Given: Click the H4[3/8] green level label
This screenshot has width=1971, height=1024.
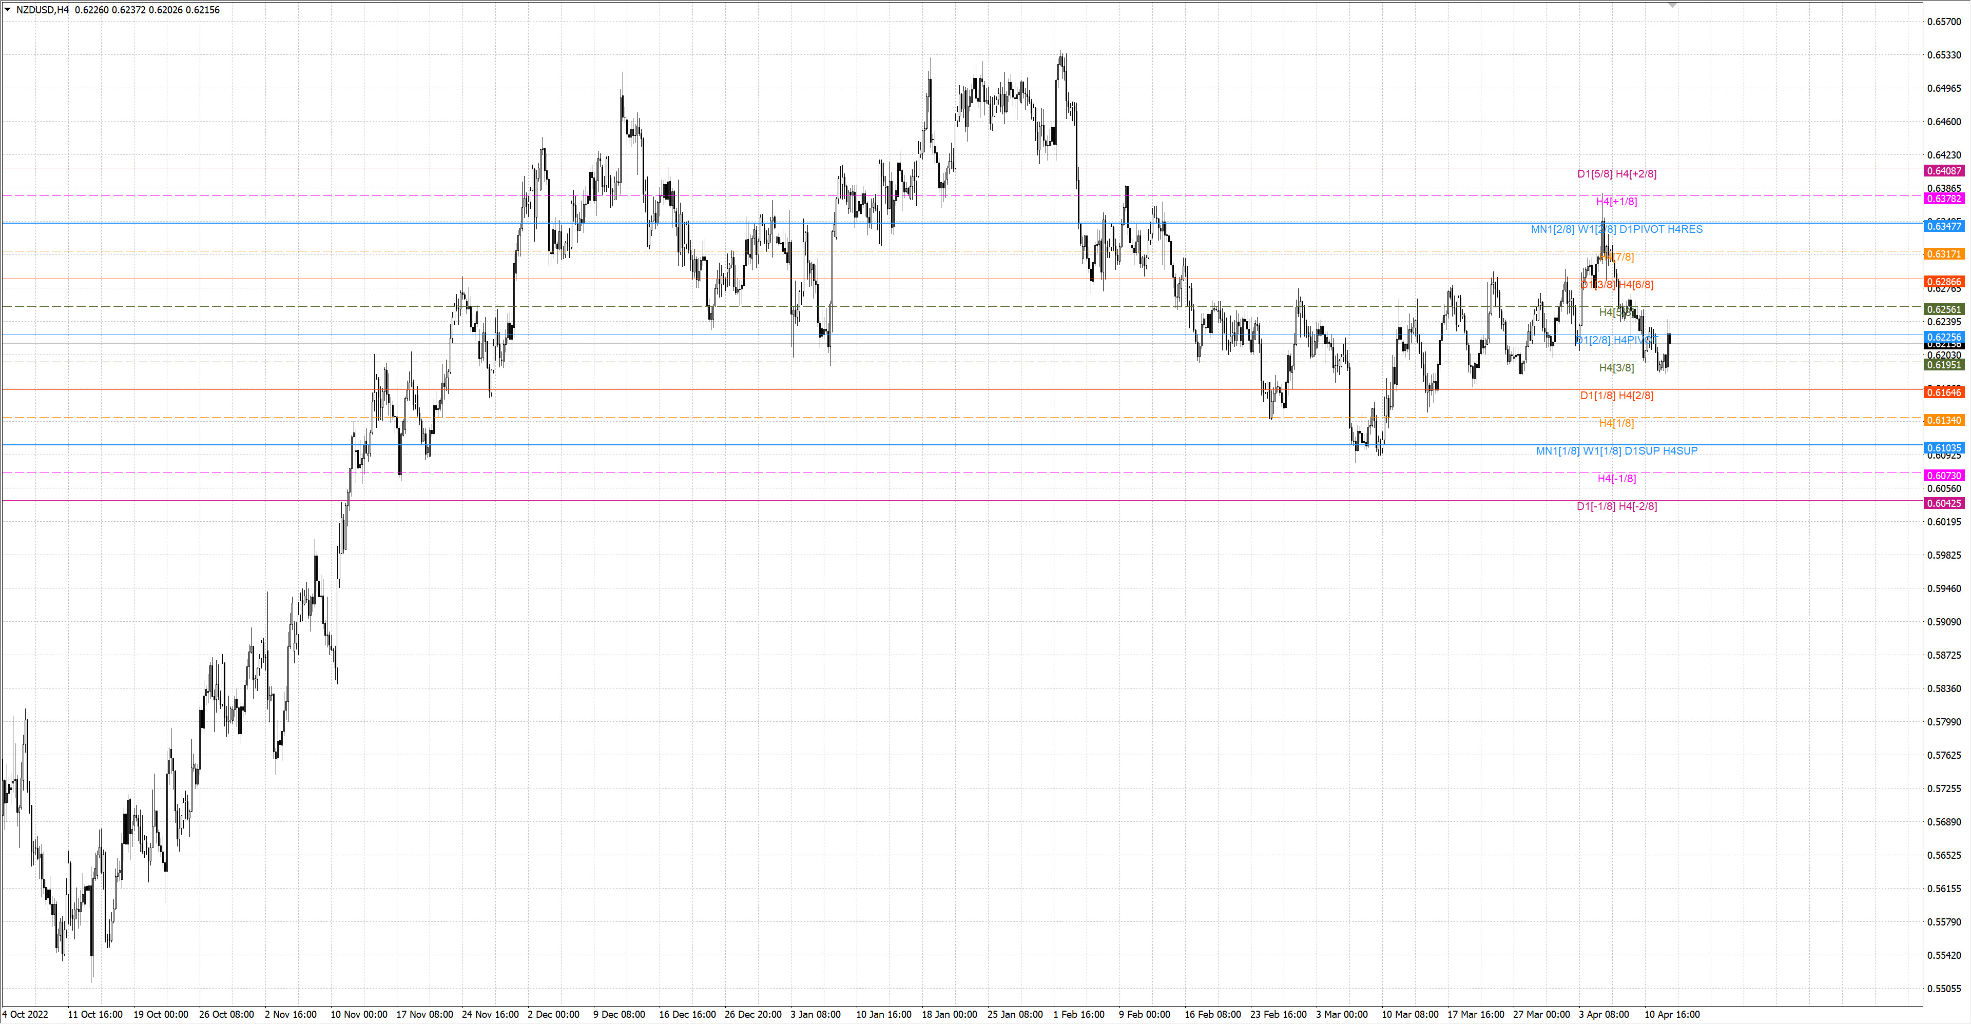Looking at the screenshot, I should tap(1617, 368).
